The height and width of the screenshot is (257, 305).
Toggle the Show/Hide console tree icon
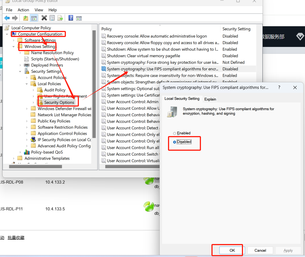pos(34,18)
